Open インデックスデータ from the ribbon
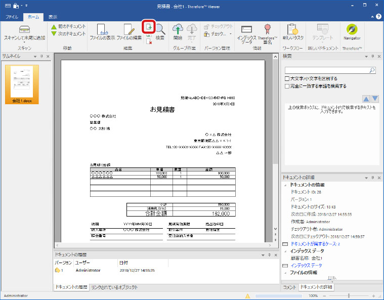This screenshot has width=384, height=300. [x=247, y=32]
